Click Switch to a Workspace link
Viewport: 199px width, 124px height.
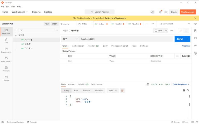tap(115, 18)
